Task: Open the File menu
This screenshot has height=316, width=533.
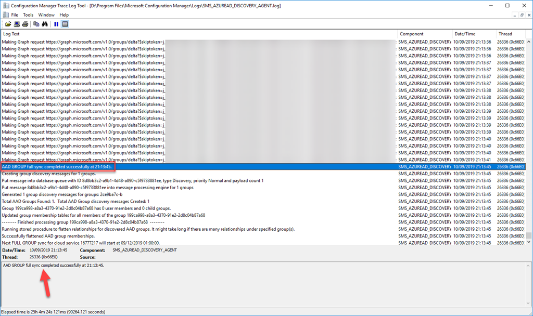Action: pyautogui.click(x=15, y=15)
